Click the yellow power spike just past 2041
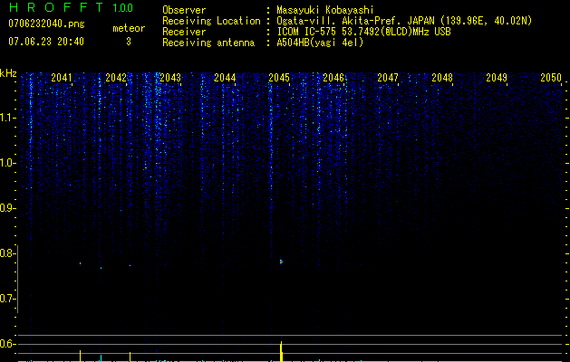 tap(81, 356)
